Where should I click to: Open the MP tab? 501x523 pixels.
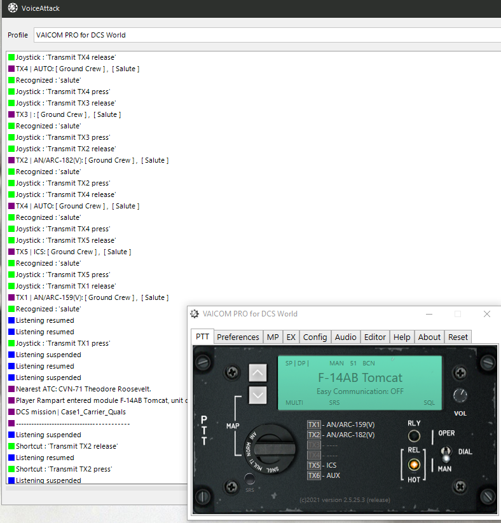click(273, 337)
